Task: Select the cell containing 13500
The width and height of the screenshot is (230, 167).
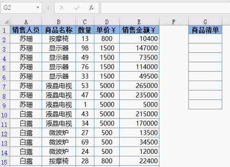Action: (139, 133)
